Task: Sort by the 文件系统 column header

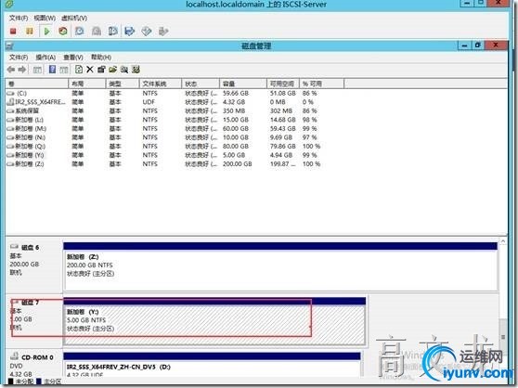Action: point(161,84)
